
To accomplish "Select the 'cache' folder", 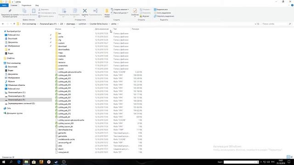I will click(61, 37).
